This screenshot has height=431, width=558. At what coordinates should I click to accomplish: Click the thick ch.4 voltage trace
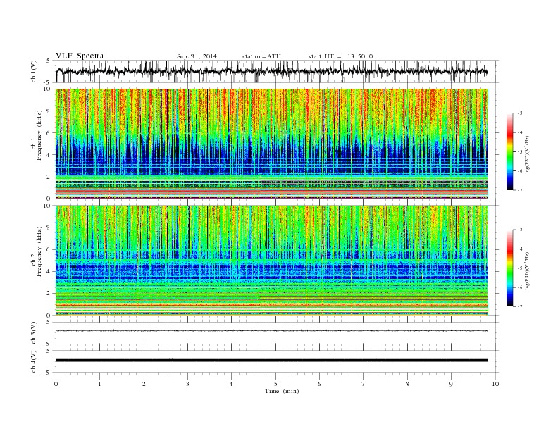tap(271, 361)
